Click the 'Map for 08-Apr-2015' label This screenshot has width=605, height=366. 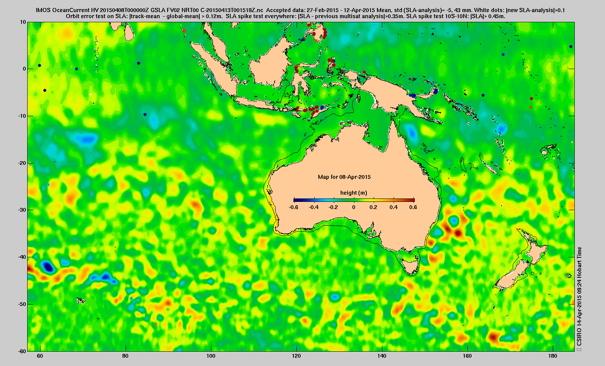344,177
